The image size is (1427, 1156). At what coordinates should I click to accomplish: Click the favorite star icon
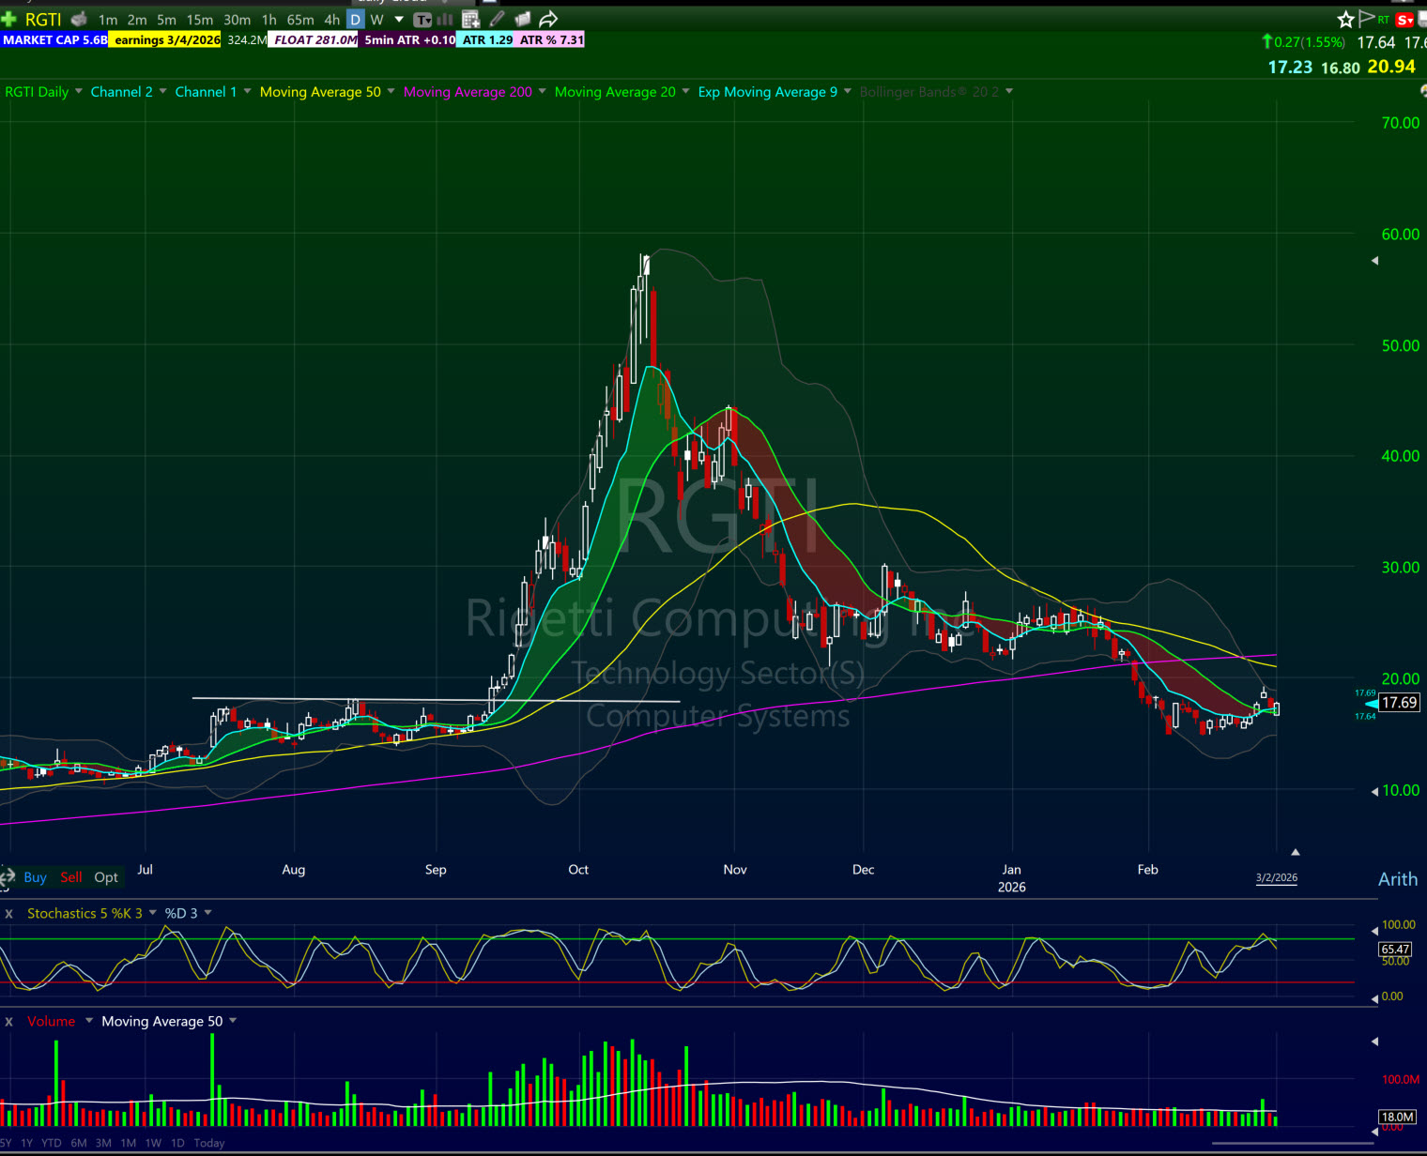[1345, 20]
